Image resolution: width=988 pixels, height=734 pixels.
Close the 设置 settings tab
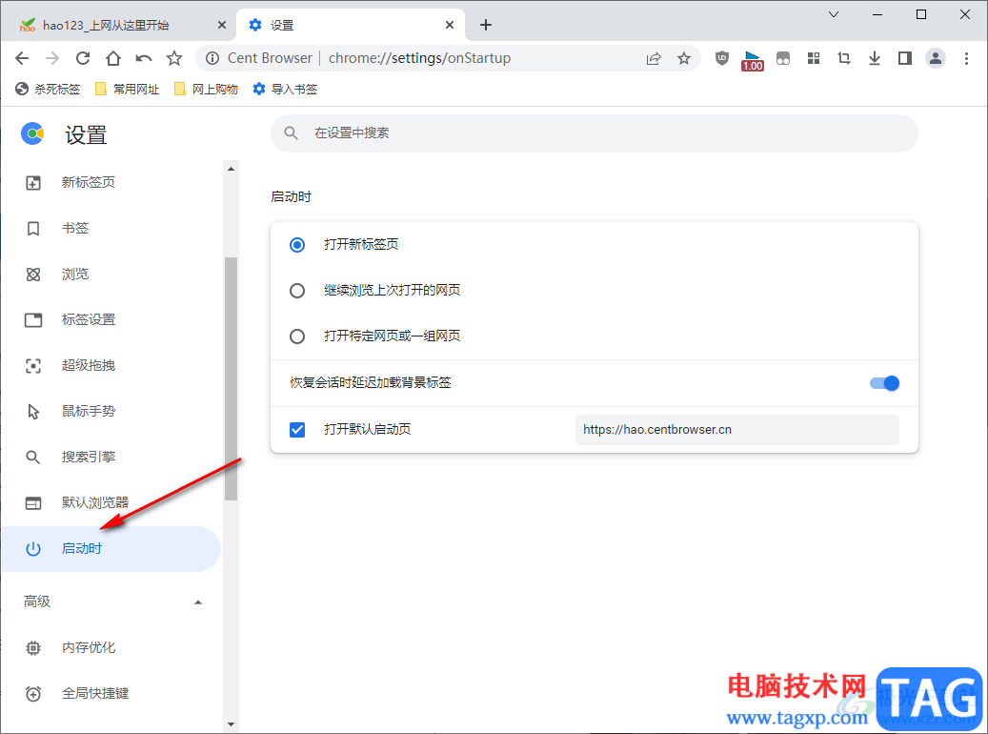450,25
